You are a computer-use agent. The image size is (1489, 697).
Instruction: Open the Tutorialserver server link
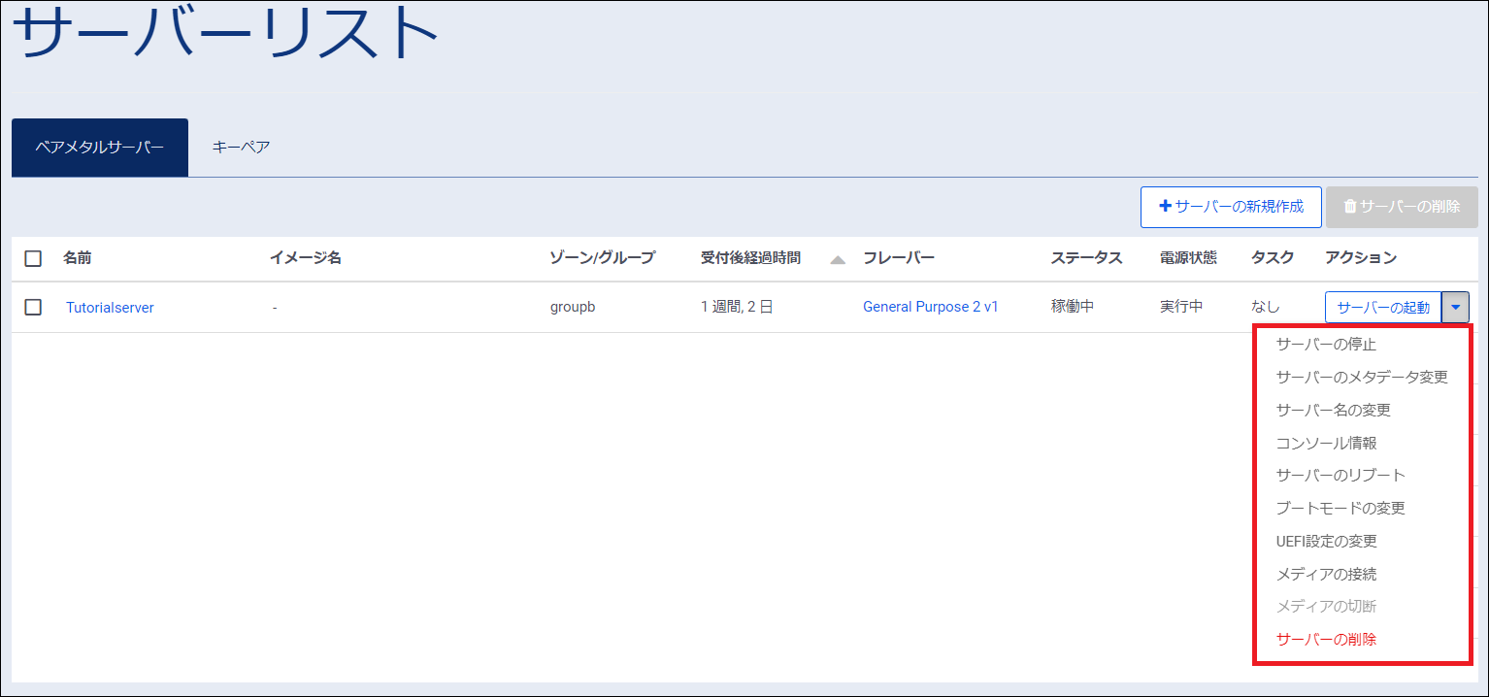[110, 308]
